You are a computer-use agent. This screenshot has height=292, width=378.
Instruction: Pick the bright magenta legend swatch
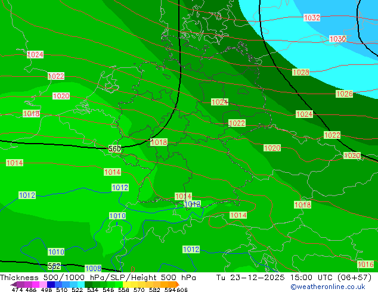click(36, 284)
